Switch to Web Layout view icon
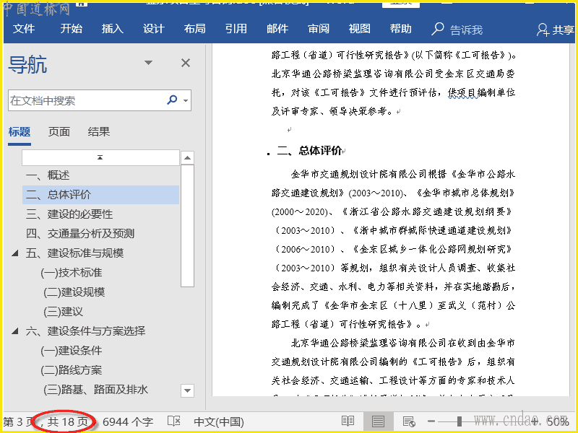Screen dimensions: 578x433 409,421
